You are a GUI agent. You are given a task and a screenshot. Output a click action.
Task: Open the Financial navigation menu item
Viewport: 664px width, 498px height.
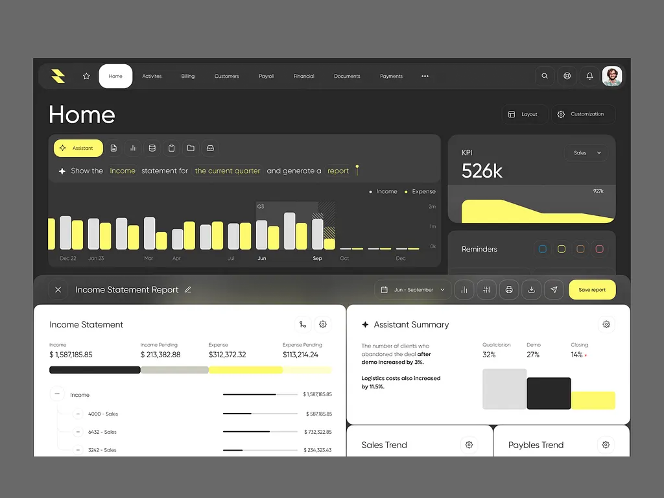(303, 76)
